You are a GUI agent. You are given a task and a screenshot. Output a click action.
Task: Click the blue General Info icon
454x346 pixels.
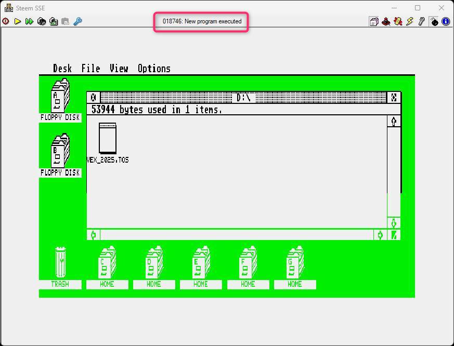click(446, 21)
